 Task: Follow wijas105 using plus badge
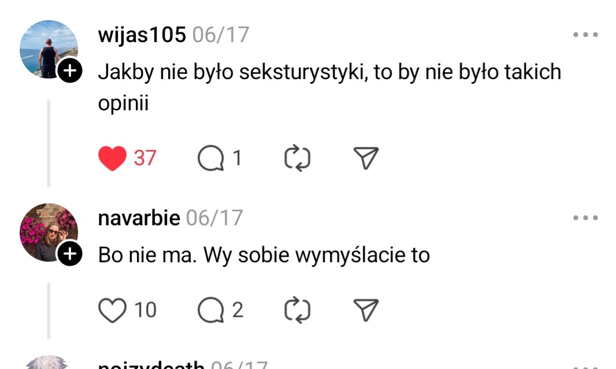click(69, 71)
